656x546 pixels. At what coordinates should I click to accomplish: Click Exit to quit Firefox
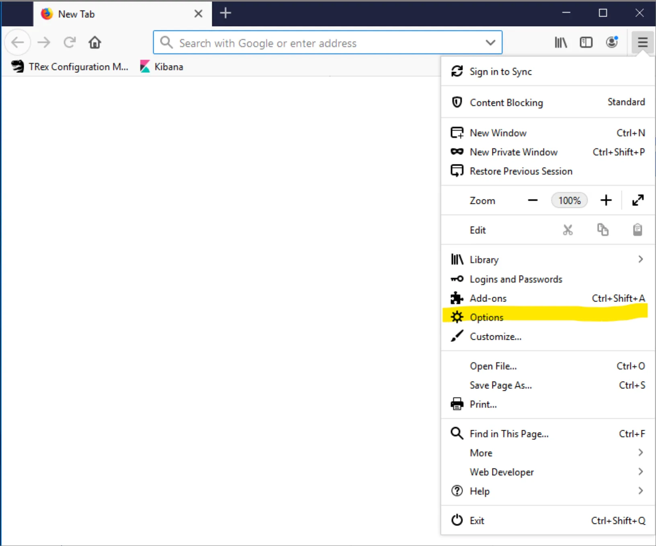coord(548,521)
